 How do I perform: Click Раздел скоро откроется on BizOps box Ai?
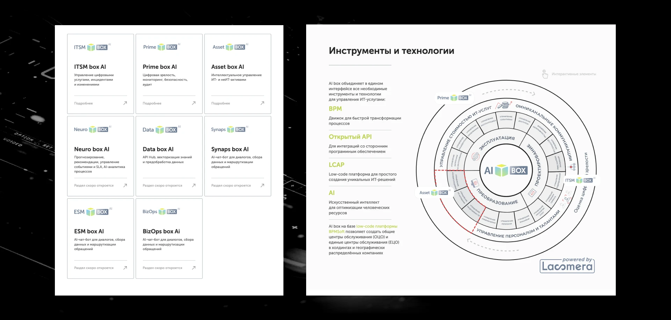(x=162, y=268)
